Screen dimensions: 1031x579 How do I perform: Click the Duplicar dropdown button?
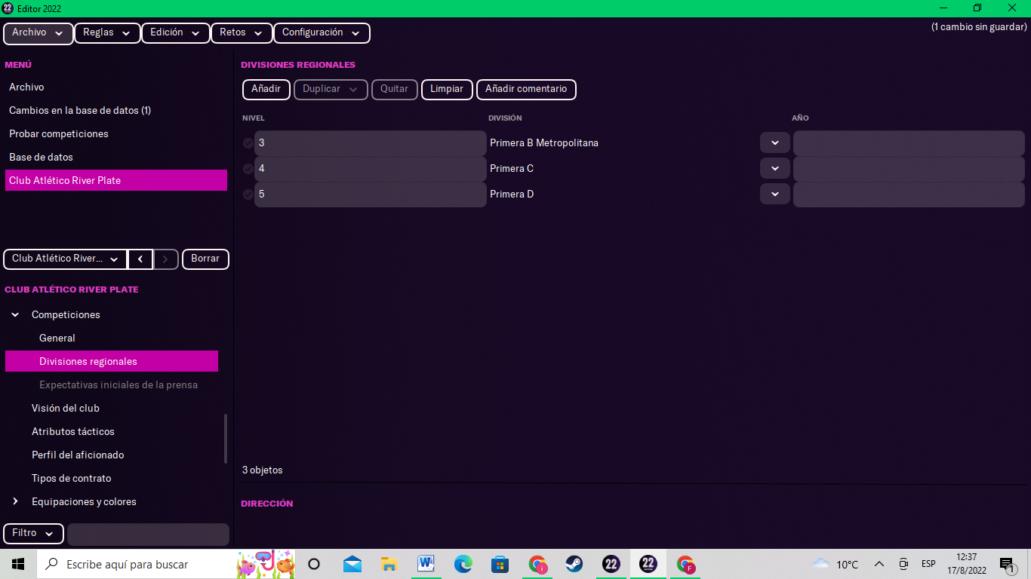tap(331, 89)
